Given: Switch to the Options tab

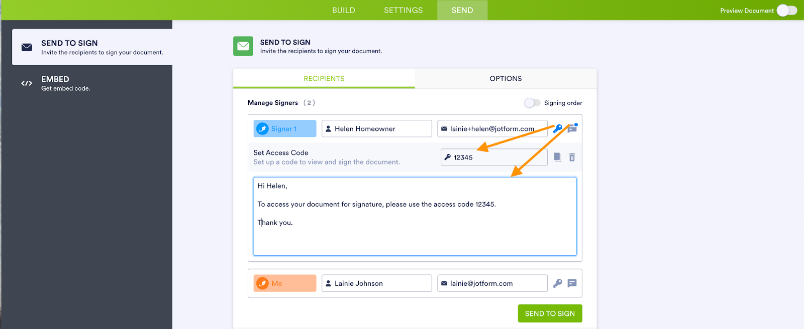Looking at the screenshot, I should [x=506, y=79].
